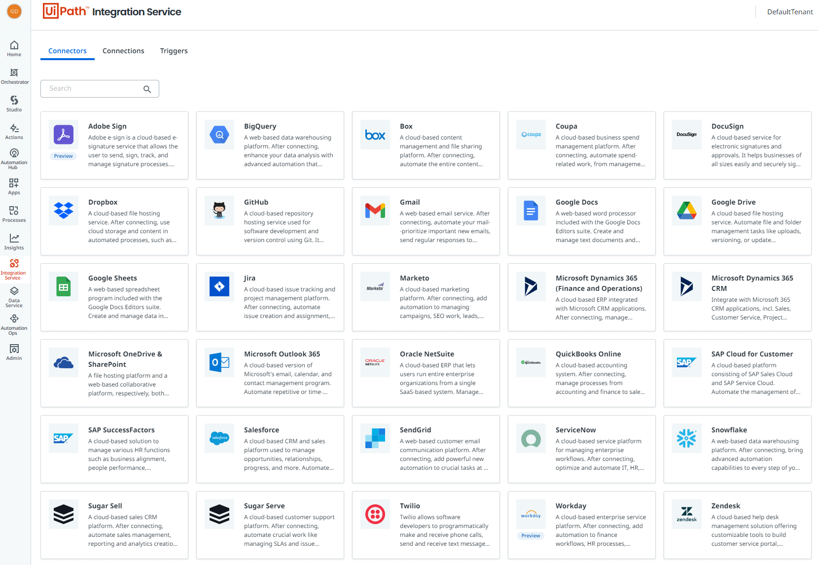Click the Dropbox connector logo
The height and width of the screenshot is (565, 818).
[x=64, y=211]
